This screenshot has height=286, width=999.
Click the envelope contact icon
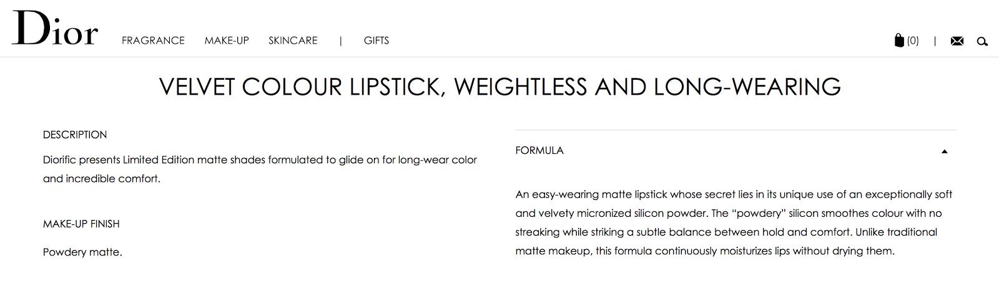957,41
